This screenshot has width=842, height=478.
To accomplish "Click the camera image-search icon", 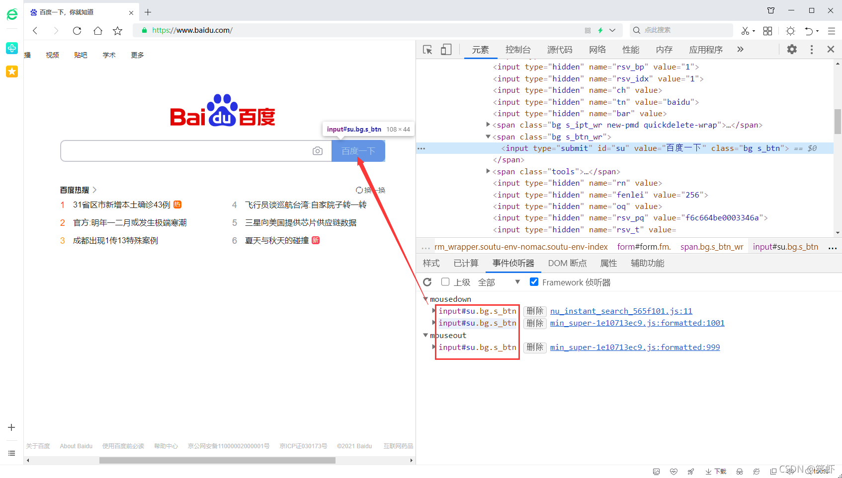I will (x=318, y=151).
